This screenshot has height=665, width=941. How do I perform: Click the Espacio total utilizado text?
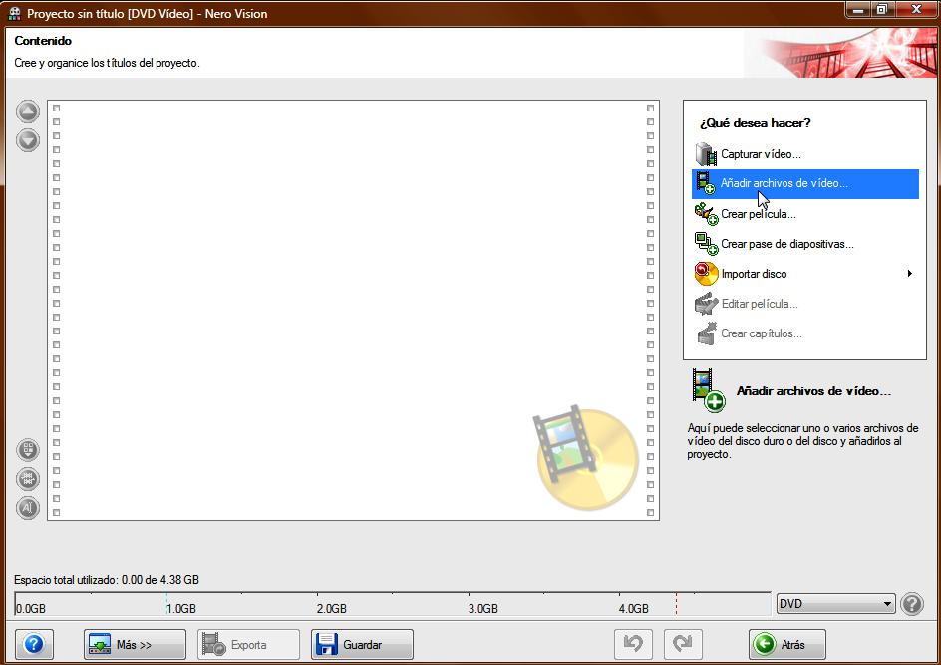point(107,580)
